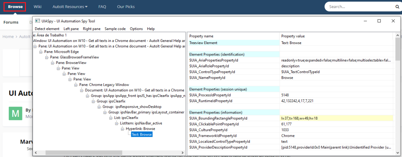Collapse the ListItem: ipsNavBar_active node
The image size is (402, 157).
(116, 123)
